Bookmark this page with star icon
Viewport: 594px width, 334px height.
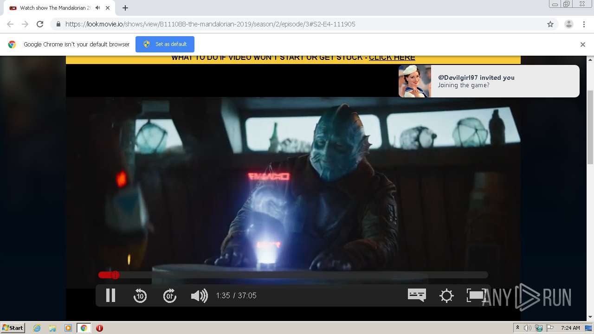[550, 24]
